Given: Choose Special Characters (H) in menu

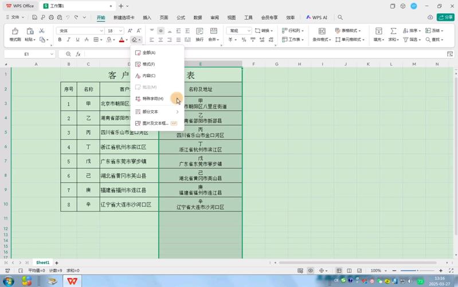Looking at the screenshot, I should [x=157, y=99].
